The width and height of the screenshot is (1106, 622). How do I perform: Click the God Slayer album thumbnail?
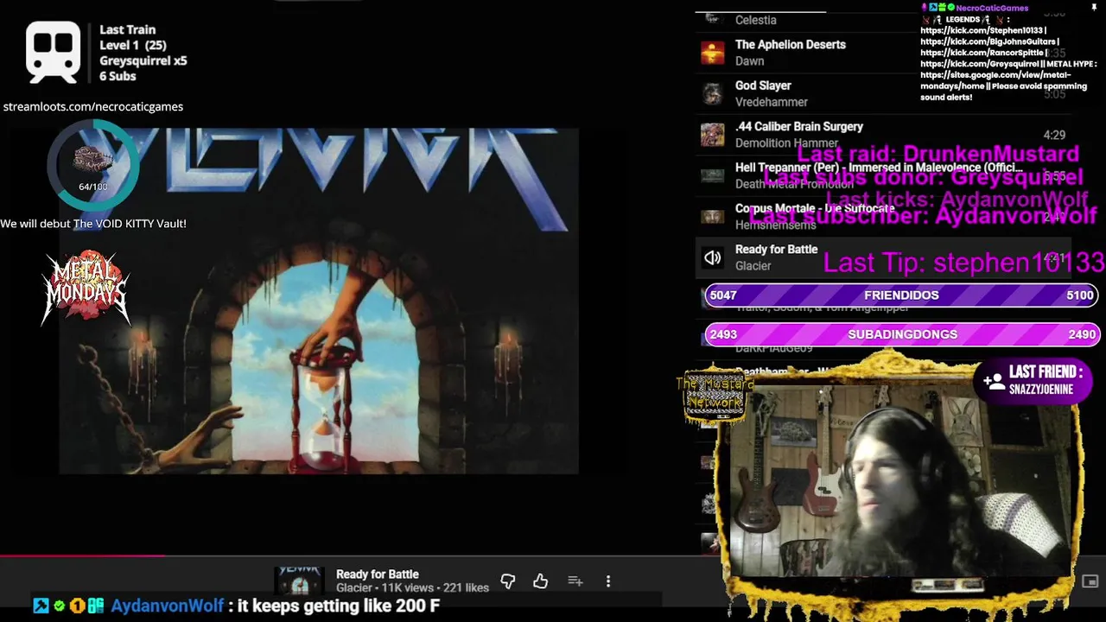coord(713,93)
